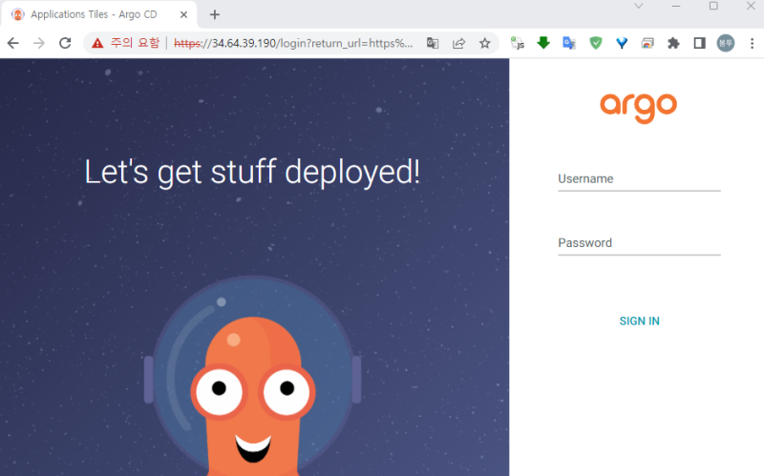764x476 pixels.
Task: Open the Chrome profile avatar
Action: [726, 43]
